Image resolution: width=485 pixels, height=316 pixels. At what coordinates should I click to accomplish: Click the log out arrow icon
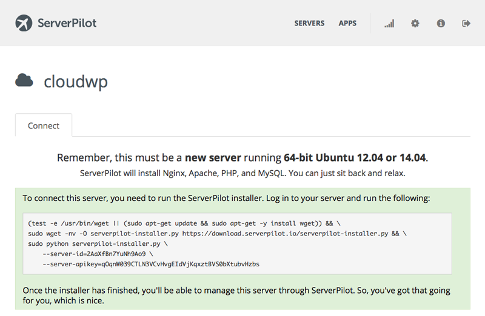(x=466, y=23)
